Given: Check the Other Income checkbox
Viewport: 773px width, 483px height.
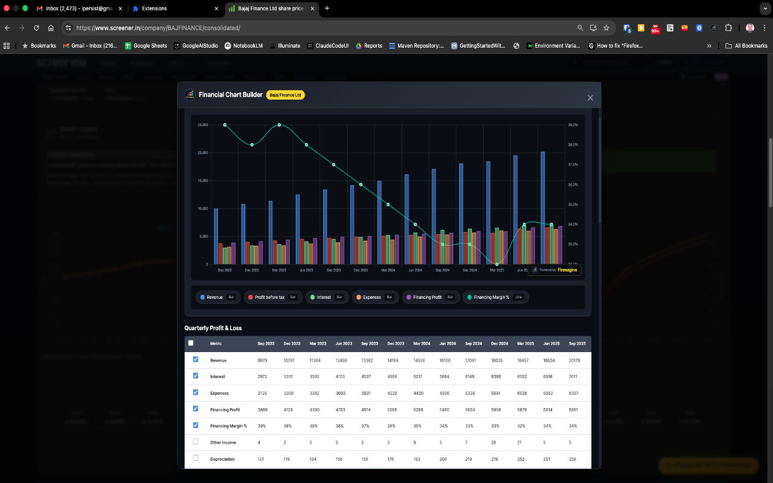Looking at the screenshot, I should (x=196, y=441).
